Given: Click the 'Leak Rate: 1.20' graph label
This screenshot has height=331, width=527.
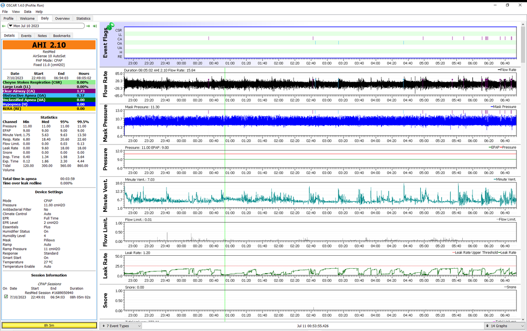Looking at the screenshot, I should [137, 253].
